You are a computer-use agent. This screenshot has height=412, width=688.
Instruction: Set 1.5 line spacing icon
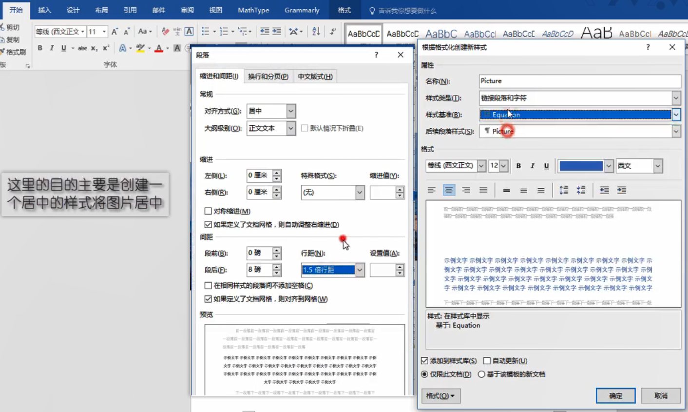click(x=524, y=190)
